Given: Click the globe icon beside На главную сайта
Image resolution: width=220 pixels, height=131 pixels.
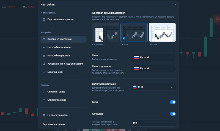Looking at the screenshot, I should [44, 115].
